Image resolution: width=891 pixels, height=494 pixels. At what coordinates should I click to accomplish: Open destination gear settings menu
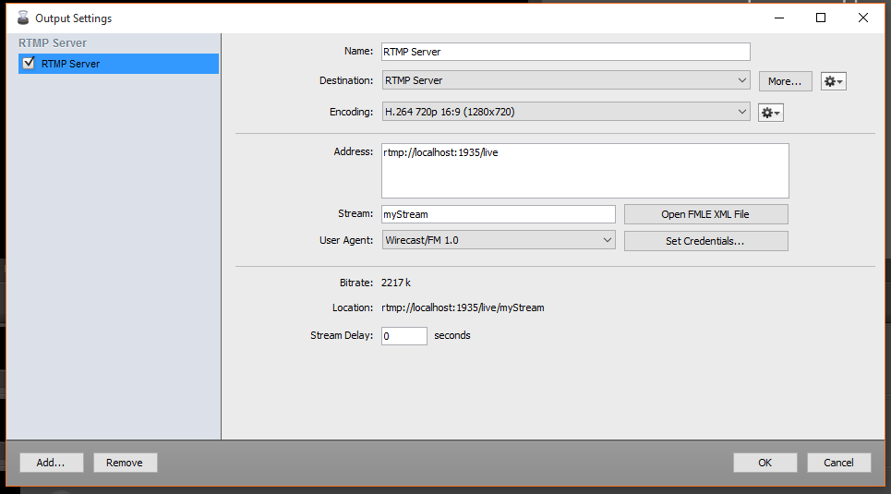pos(833,81)
